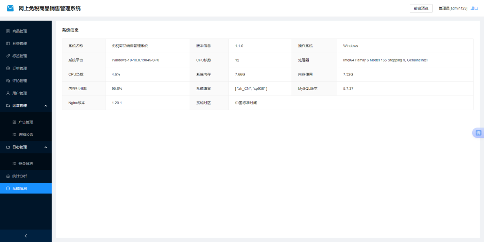Click the 系统时区 label cell
Screen dimensions: 484x242
tap(209, 102)
